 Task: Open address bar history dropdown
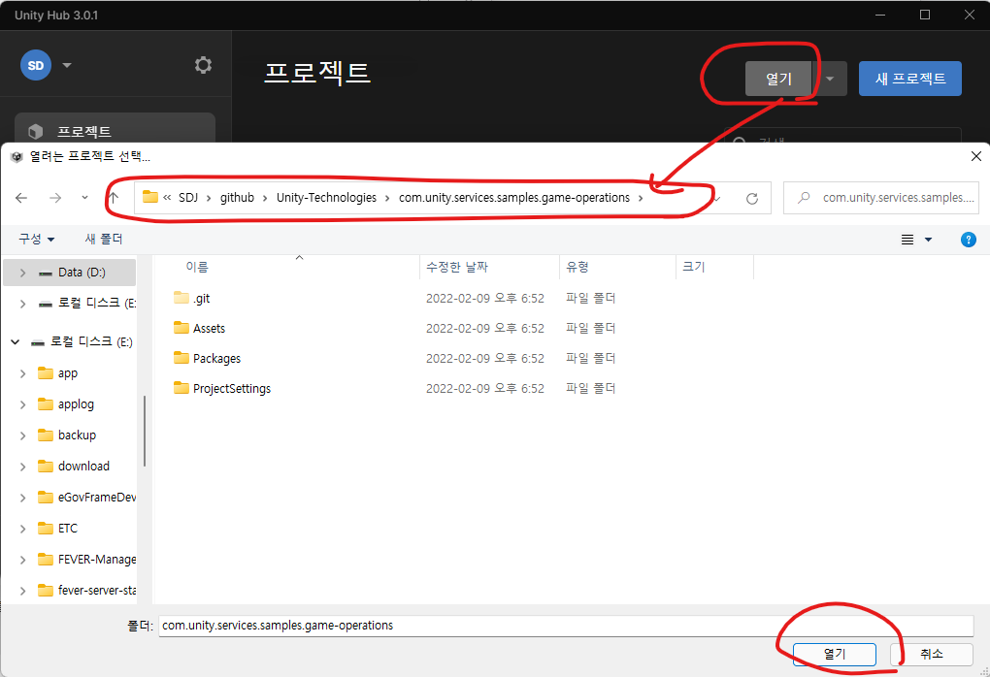(x=716, y=198)
